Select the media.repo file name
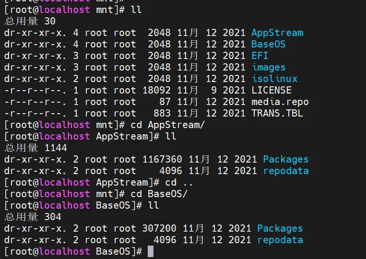Viewport: 366px width, 259px height. (x=280, y=102)
